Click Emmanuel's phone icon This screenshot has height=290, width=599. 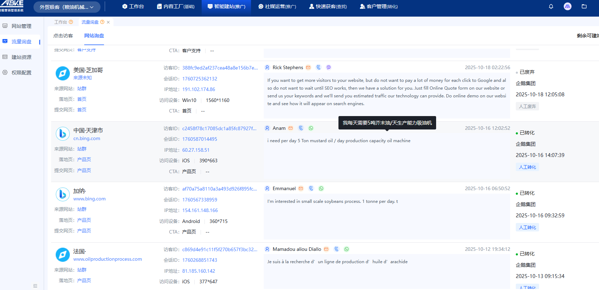click(x=311, y=188)
